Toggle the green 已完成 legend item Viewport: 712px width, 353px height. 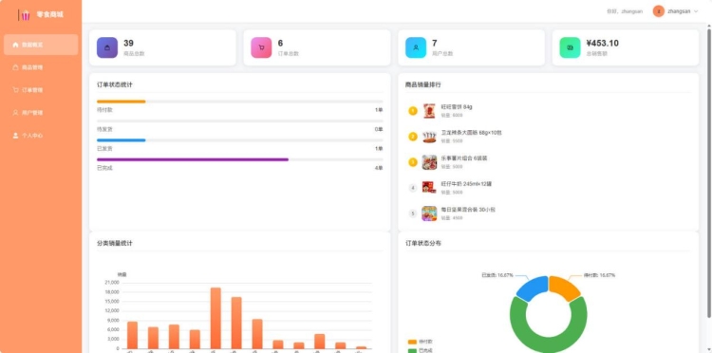pyautogui.click(x=421, y=350)
